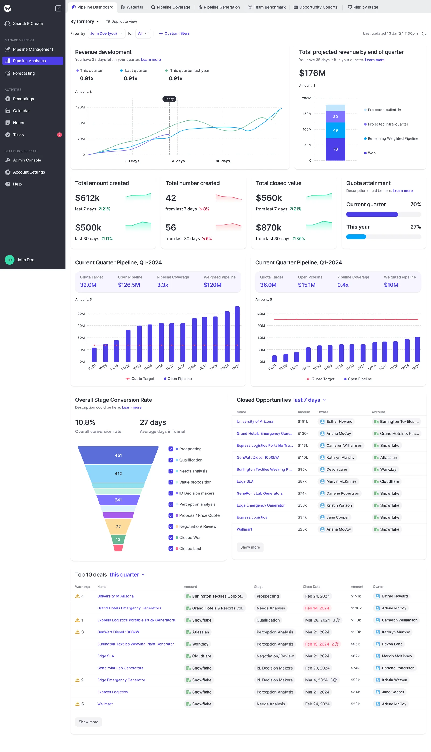
Task: Uncheck the Prospecting stage checkbox
Action: (171, 449)
